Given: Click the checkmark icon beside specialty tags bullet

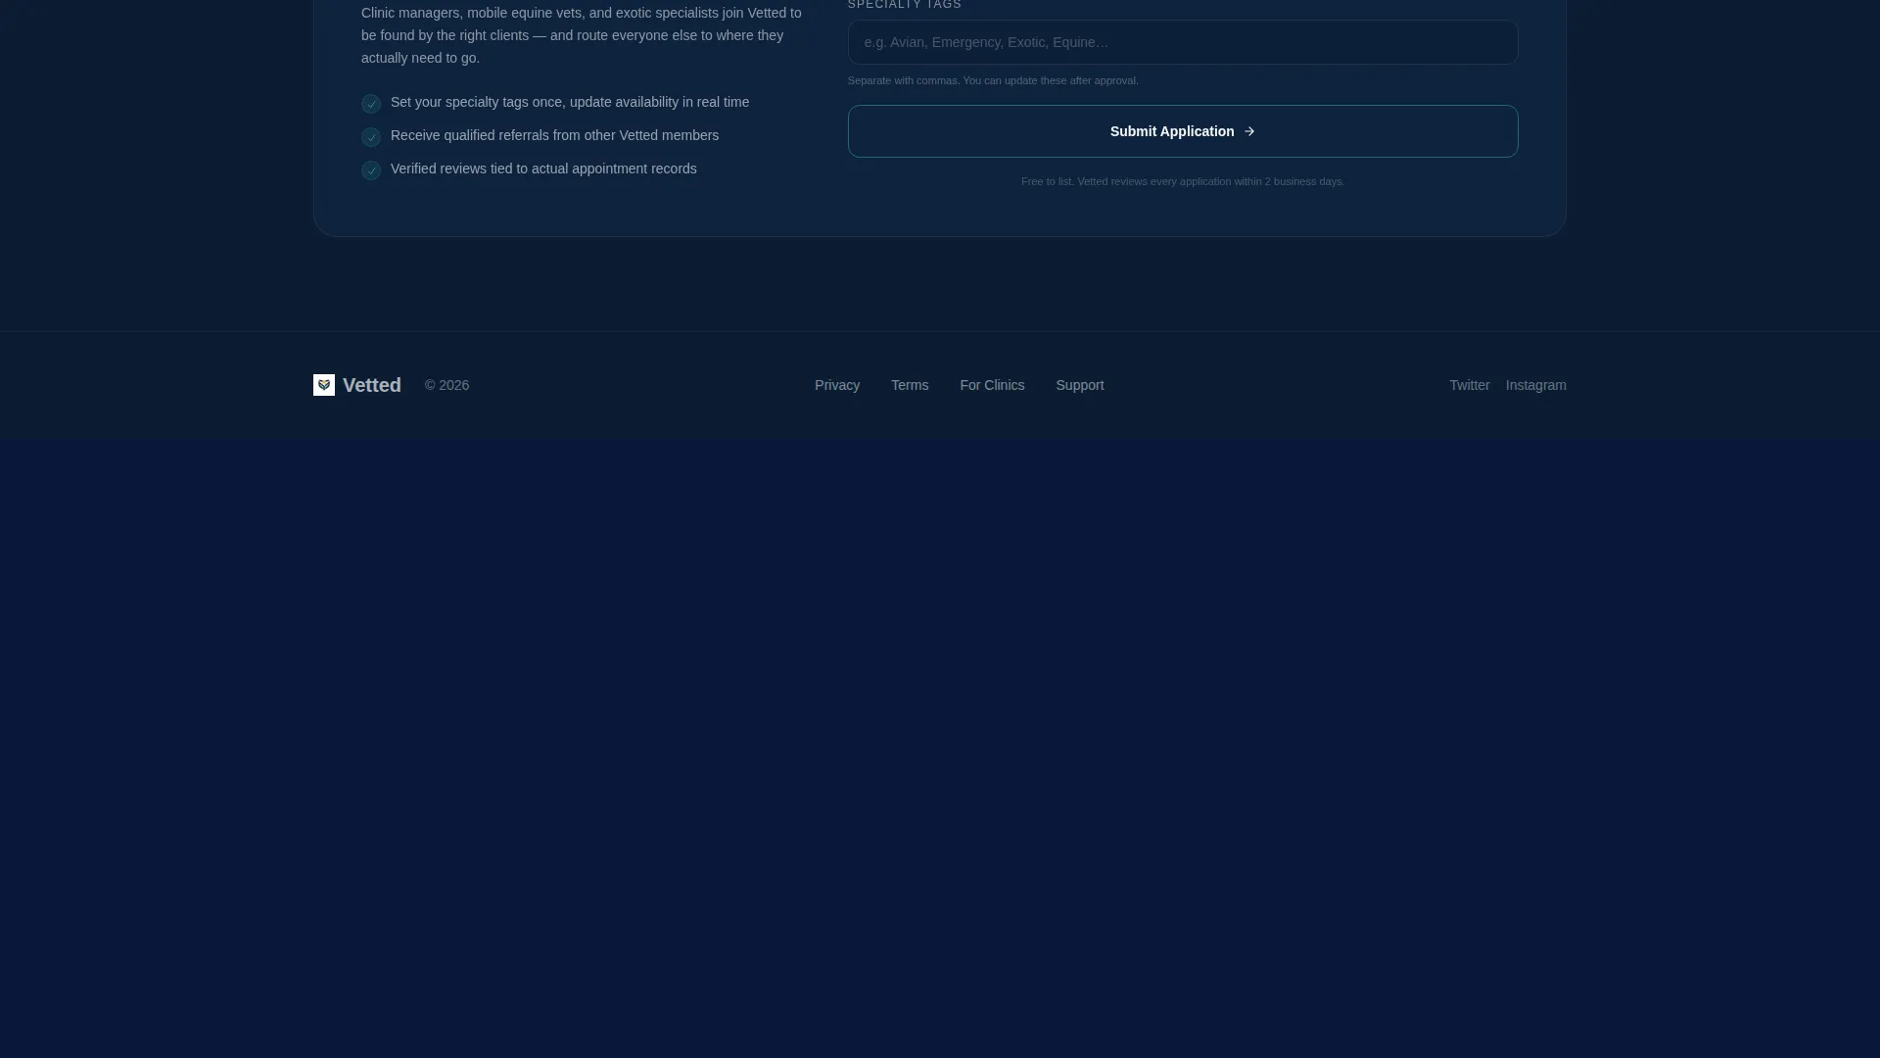Looking at the screenshot, I should 371,104.
